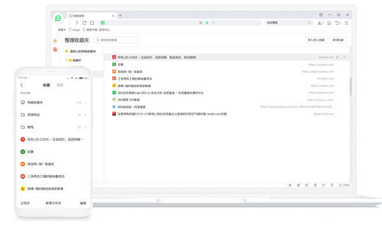Click the browser forward arrow
The width and height of the screenshot is (382, 229).
click(x=77, y=23)
